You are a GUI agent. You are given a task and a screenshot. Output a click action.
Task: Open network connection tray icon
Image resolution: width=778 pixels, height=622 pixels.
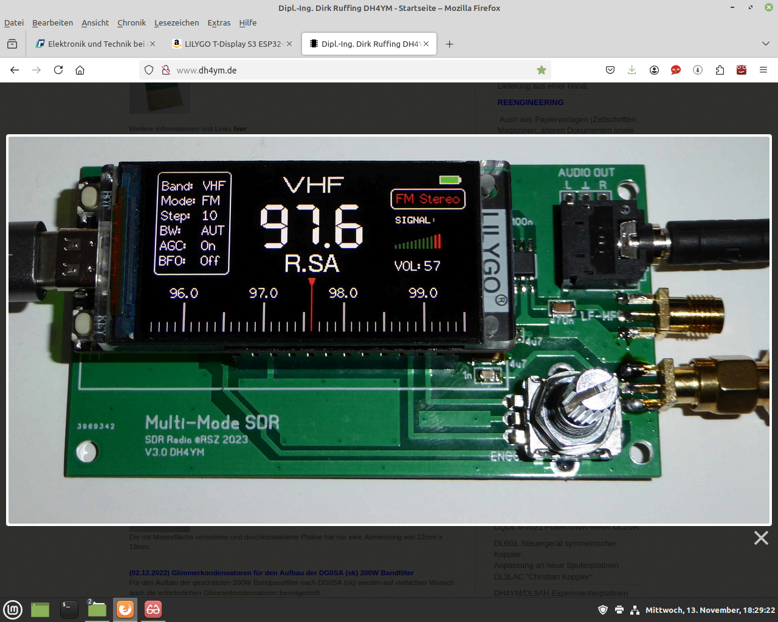coord(635,610)
